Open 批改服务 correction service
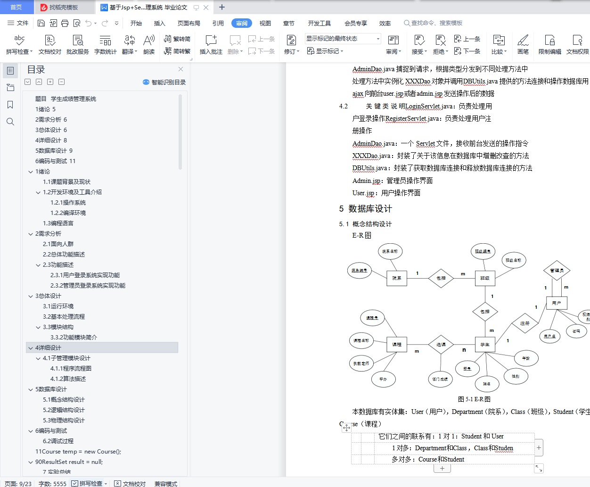 78,45
